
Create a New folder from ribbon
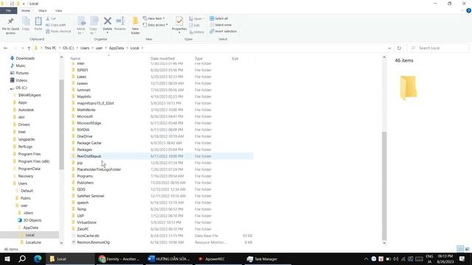pos(136,25)
